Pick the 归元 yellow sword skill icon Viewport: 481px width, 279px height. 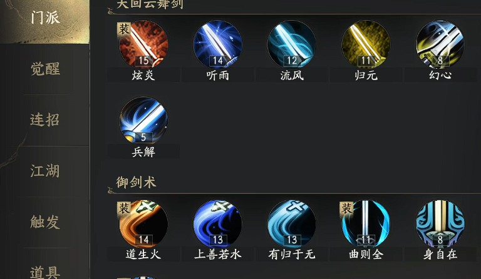pyautogui.click(x=366, y=44)
